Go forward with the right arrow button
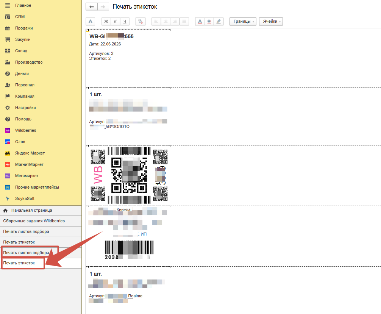This screenshot has width=381, height=314. [103, 7]
